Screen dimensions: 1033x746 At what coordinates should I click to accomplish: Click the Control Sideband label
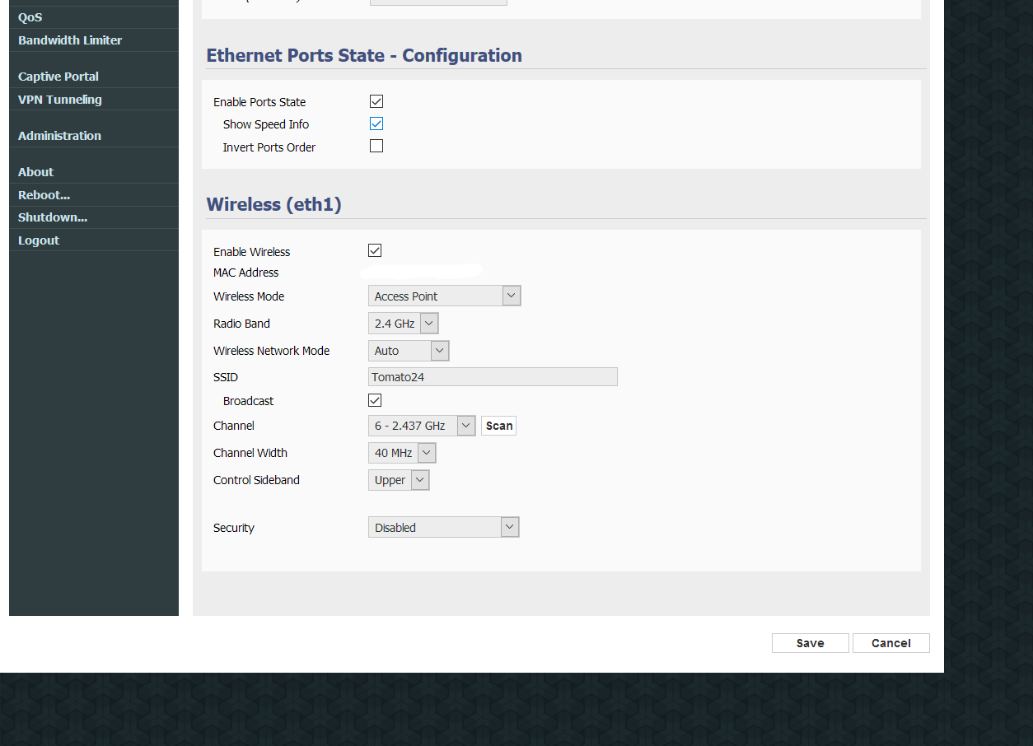[x=256, y=480]
